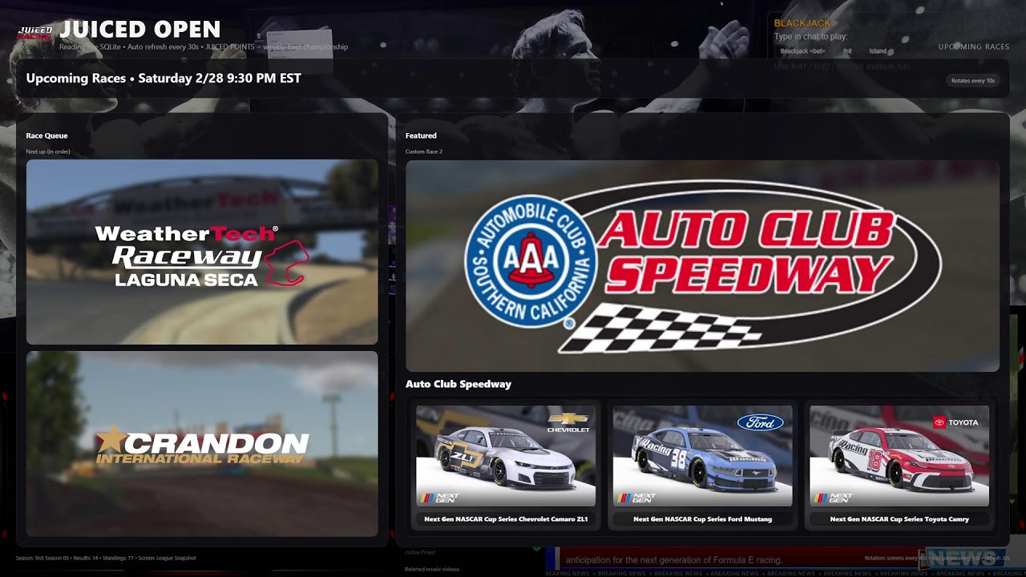Click the Juiced Racing logo
1026x577 pixels.
(x=34, y=32)
